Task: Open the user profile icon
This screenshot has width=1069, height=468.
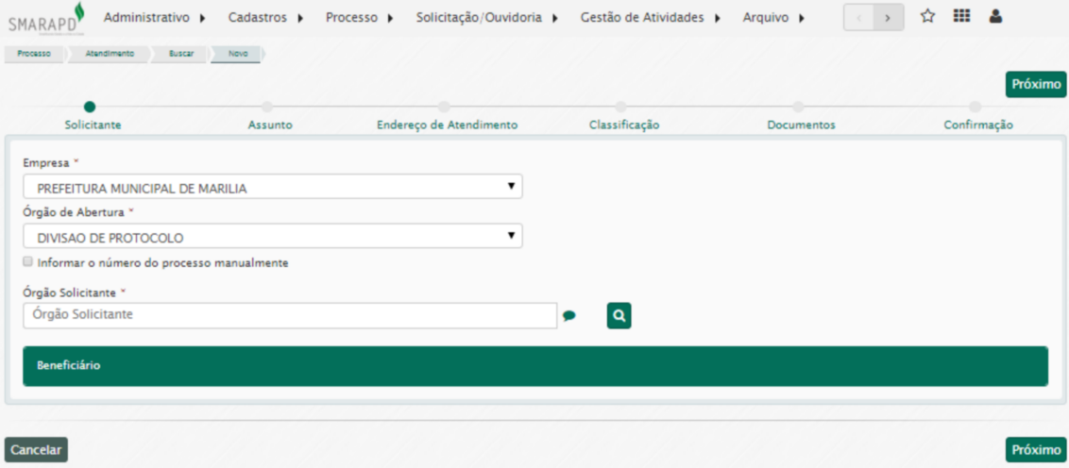Action: [x=995, y=17]
